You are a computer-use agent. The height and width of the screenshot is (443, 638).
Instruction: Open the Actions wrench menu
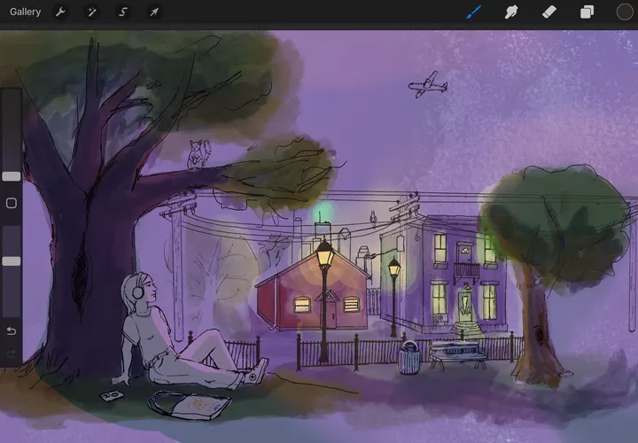click(x=60, y=12)
